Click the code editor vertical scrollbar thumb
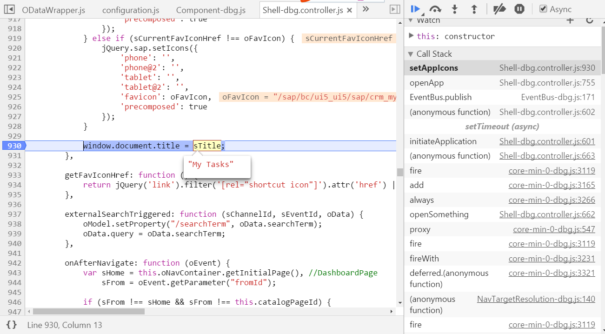This screenshot has height=334, width=605. pyautogui.click(x=400, y=172)
